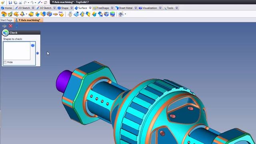Open the FreeShape tab dropdown arrow
This screenshot has width=256, height=144.
[x=112, y=8]
